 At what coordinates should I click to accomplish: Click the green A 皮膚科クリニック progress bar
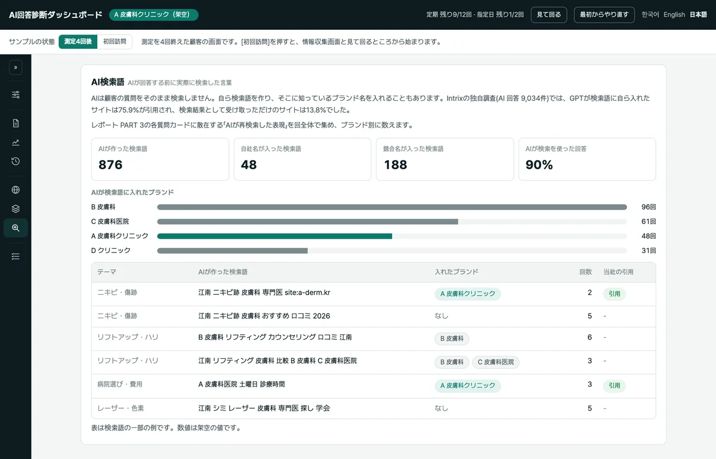click(x=392, y=236)
